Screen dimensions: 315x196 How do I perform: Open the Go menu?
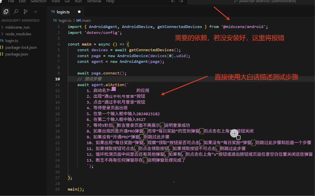point(67,1)
